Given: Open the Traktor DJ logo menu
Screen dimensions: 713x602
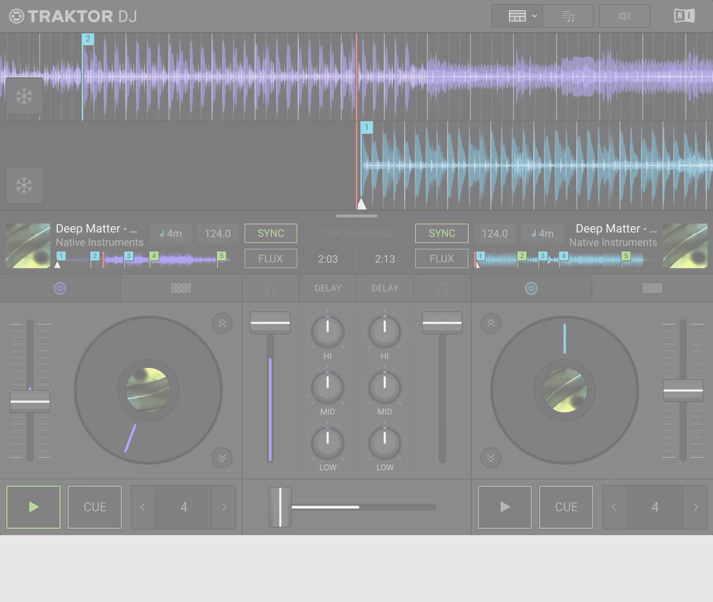Looking at the screenshot, I should 73,16.
